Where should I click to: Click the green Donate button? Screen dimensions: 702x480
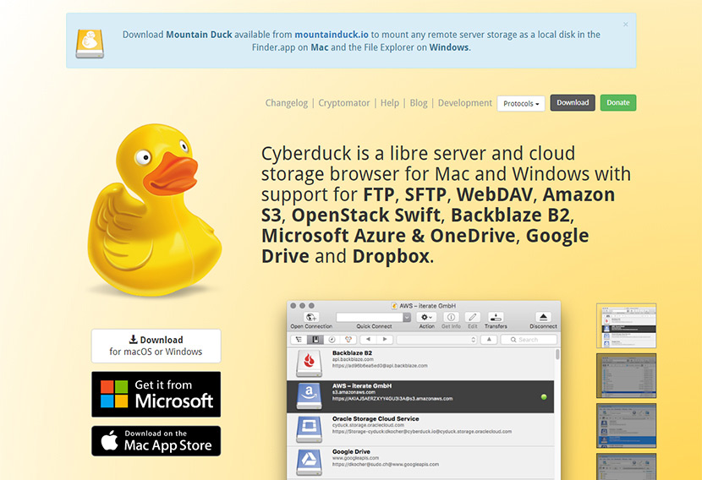point(617,102)
